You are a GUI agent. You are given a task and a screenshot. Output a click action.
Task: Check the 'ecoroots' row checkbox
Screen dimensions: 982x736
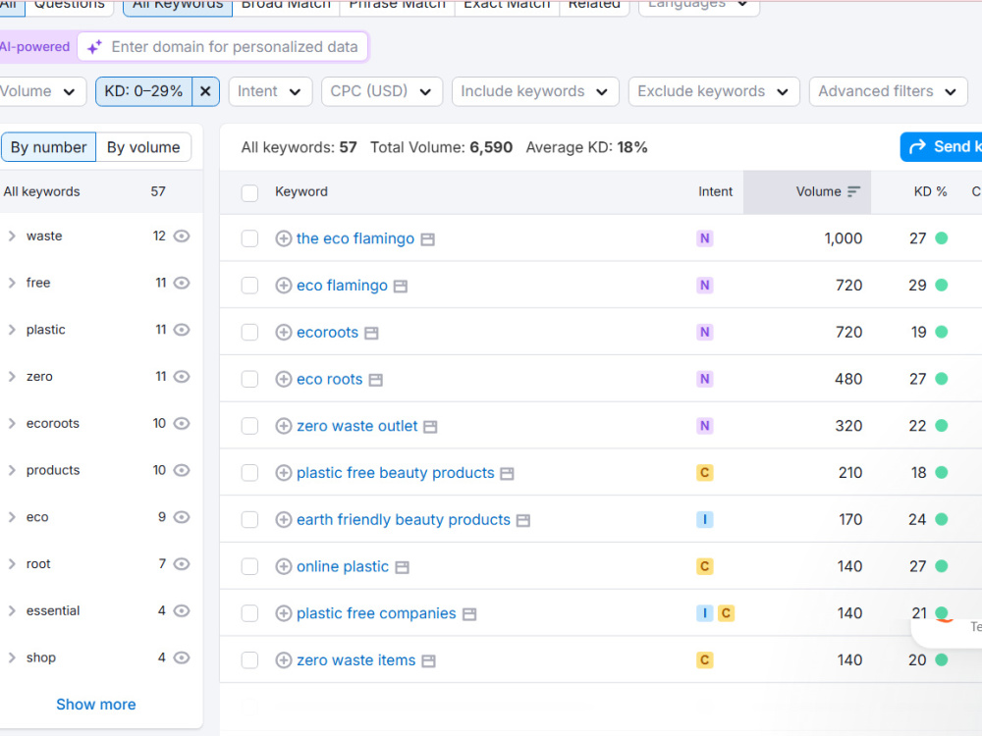249,333
